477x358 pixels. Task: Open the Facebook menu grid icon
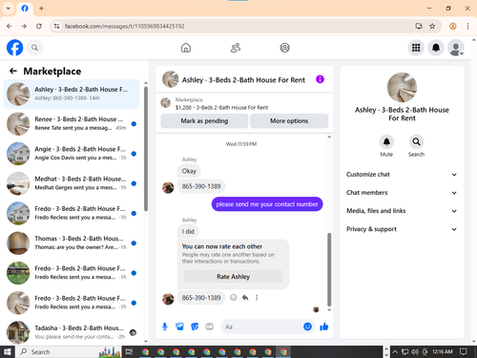416,48
